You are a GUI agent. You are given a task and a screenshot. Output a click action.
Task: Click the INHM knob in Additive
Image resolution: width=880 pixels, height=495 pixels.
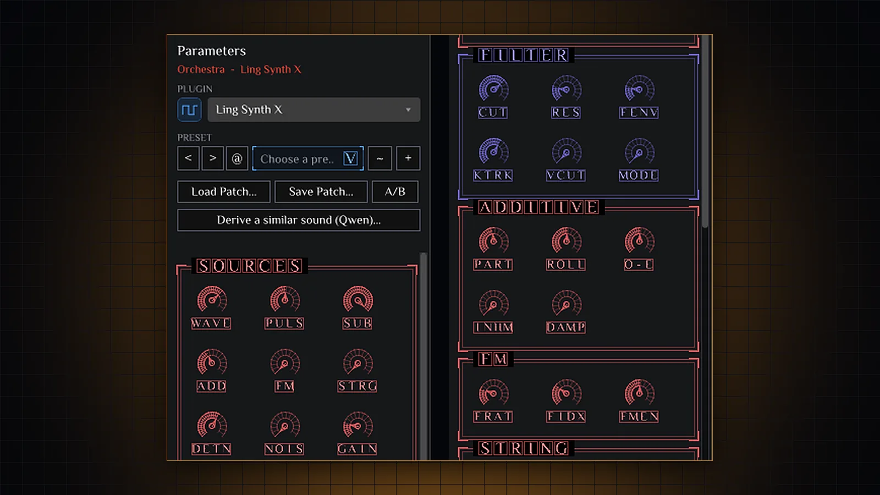[493, 304]
